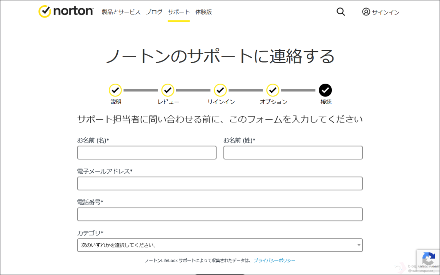Open the 体験版 menu item
This screenshot has width=440, height=275.
pos(203,12)
